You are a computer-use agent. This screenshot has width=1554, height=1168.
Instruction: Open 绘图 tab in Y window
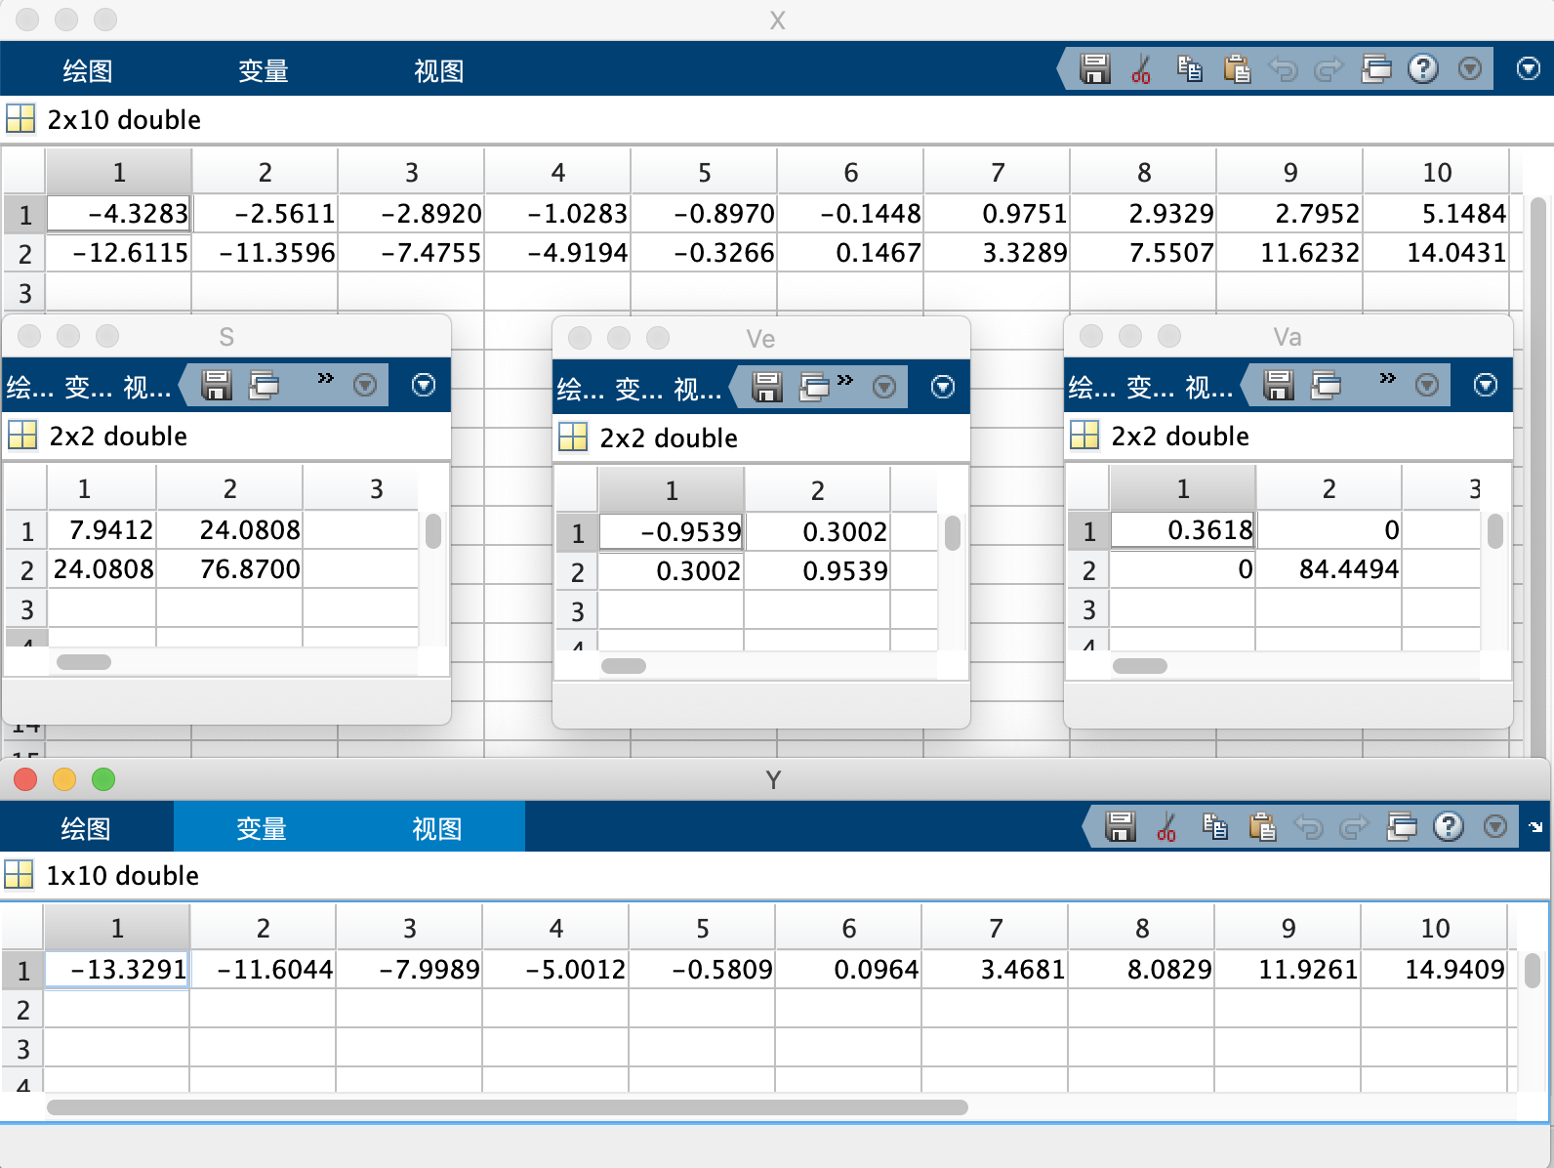[x=86, y=828]
